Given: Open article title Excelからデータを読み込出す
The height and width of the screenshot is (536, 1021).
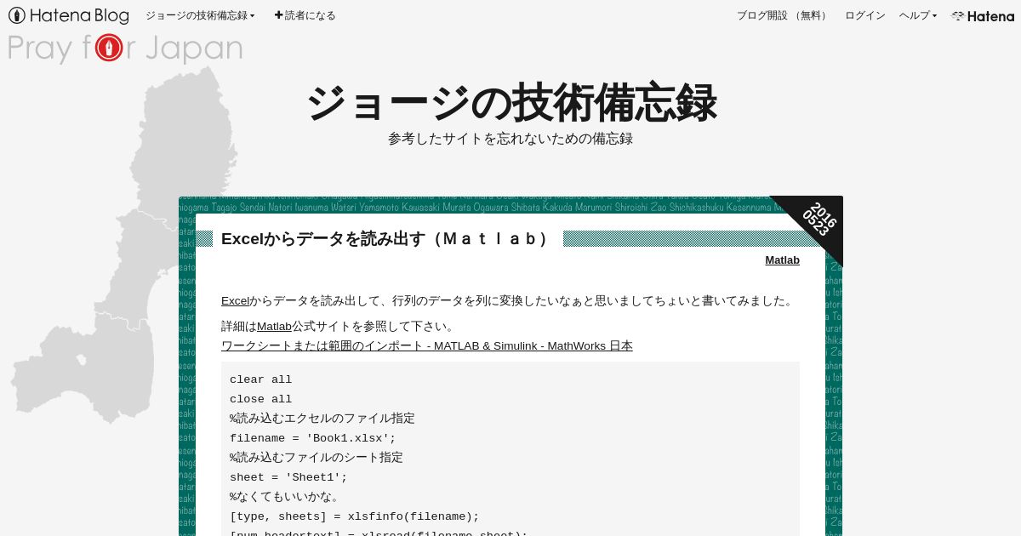Looking at the screenshot, I should pos(387,238).
